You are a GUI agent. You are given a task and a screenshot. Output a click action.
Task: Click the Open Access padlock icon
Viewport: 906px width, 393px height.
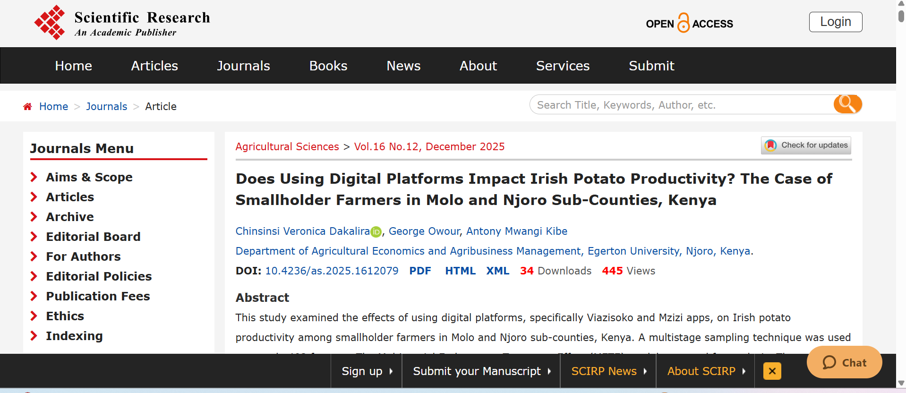683,23
